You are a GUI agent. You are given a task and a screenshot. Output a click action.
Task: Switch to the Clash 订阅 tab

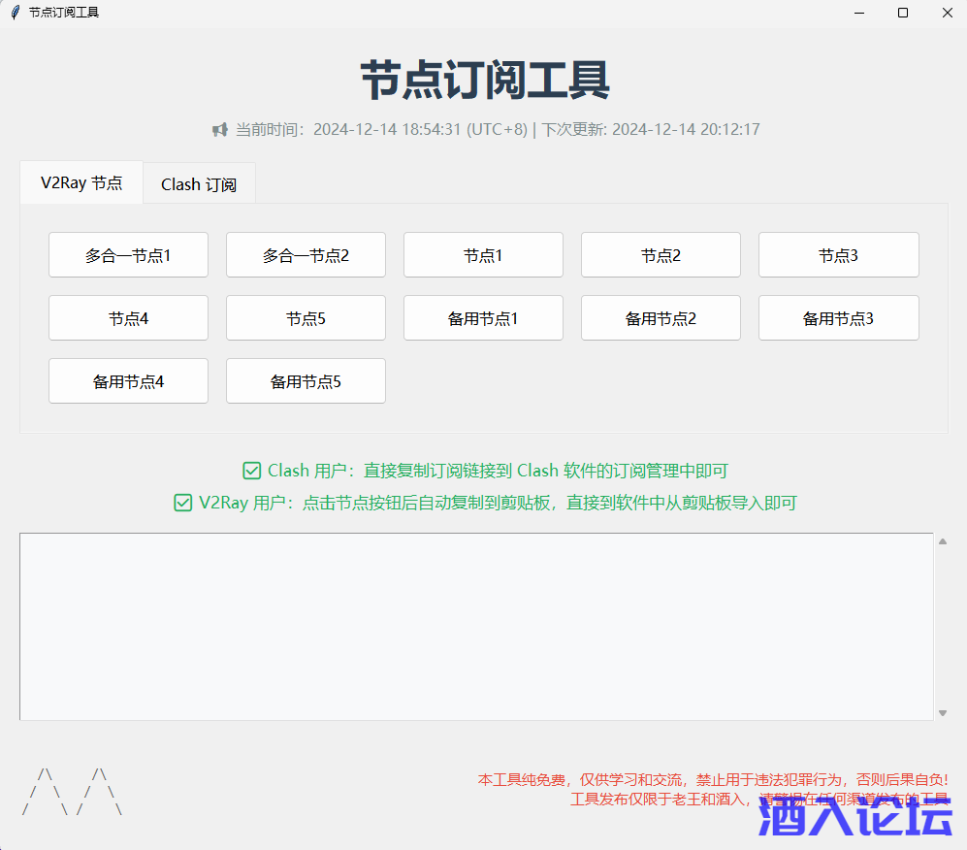click(199, 183)
